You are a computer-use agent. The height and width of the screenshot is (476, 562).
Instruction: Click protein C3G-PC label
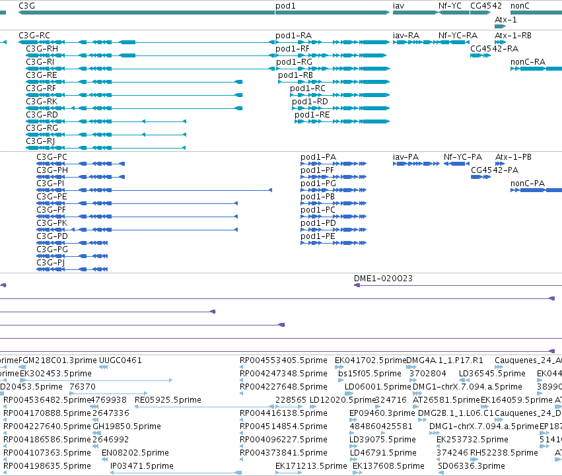52,157
